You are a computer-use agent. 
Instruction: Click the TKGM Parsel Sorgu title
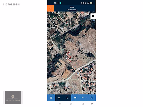(72, 8)
